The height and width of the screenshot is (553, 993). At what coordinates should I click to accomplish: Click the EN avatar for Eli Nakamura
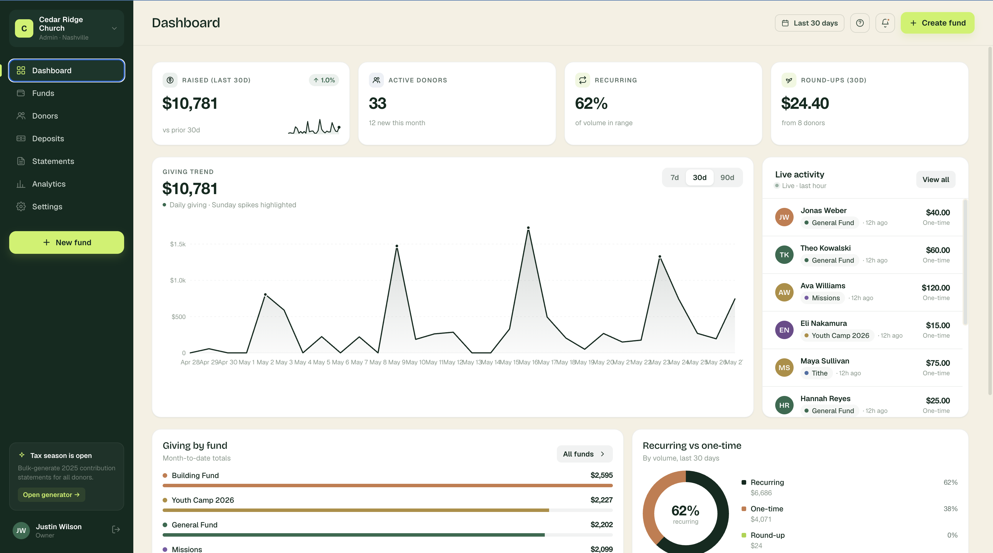click(x=784, y=330)
